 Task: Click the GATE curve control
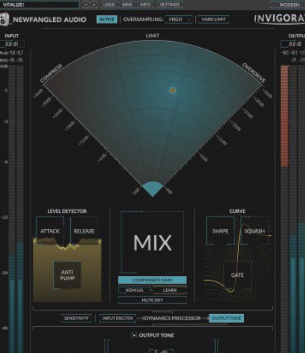coord(238,275)
